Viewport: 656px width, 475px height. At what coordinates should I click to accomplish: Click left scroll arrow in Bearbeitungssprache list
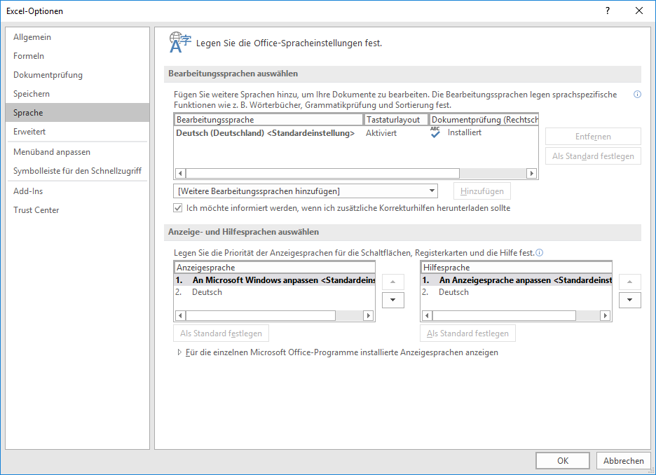[x=180, y=173]
